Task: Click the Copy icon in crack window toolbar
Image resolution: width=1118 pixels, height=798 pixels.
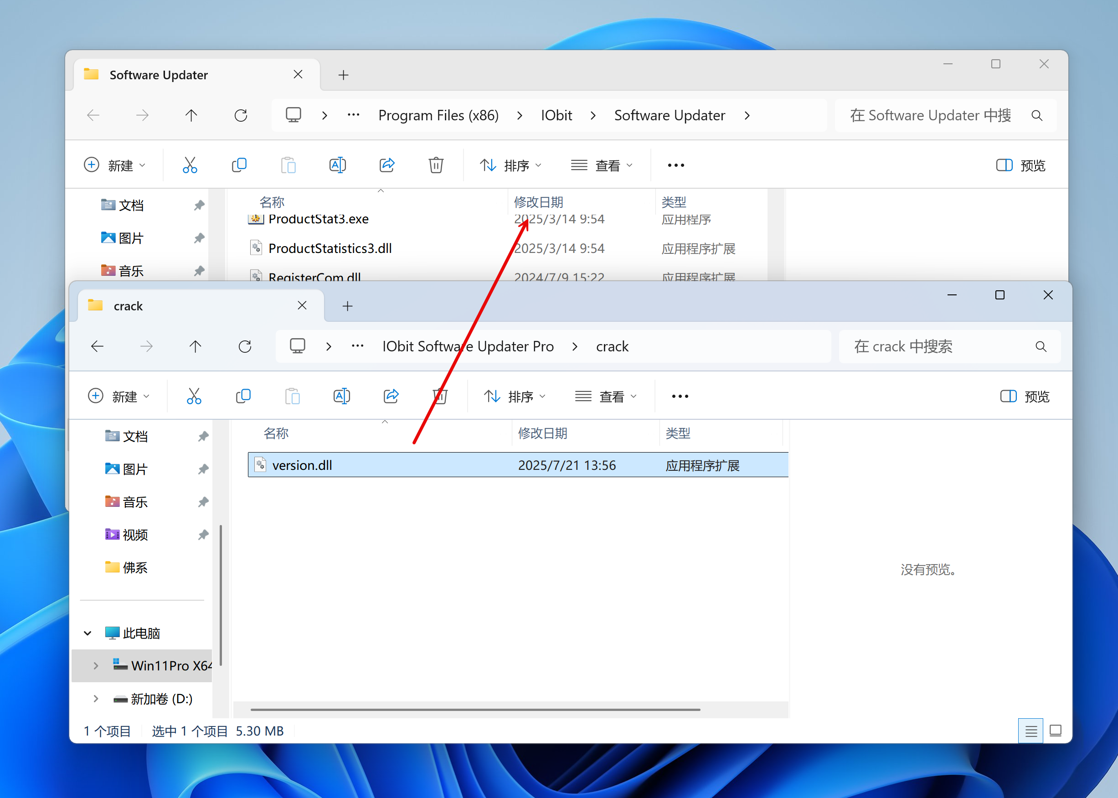Action: [x=243, y=396]
